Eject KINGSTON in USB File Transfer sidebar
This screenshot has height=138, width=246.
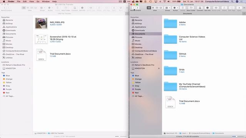[30, 68]
